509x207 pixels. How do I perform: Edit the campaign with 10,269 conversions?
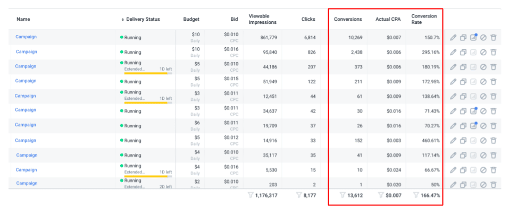tap(453, 38)
